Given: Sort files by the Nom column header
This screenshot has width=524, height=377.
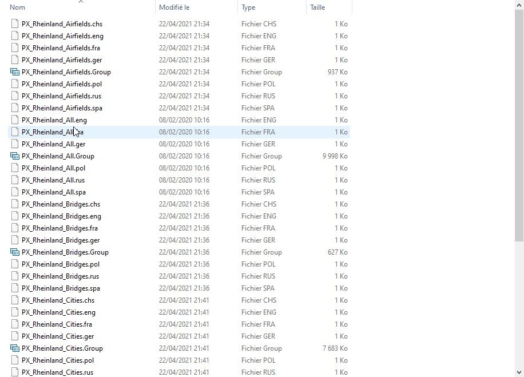Looking at the screenshot, I should click(17, 7).
